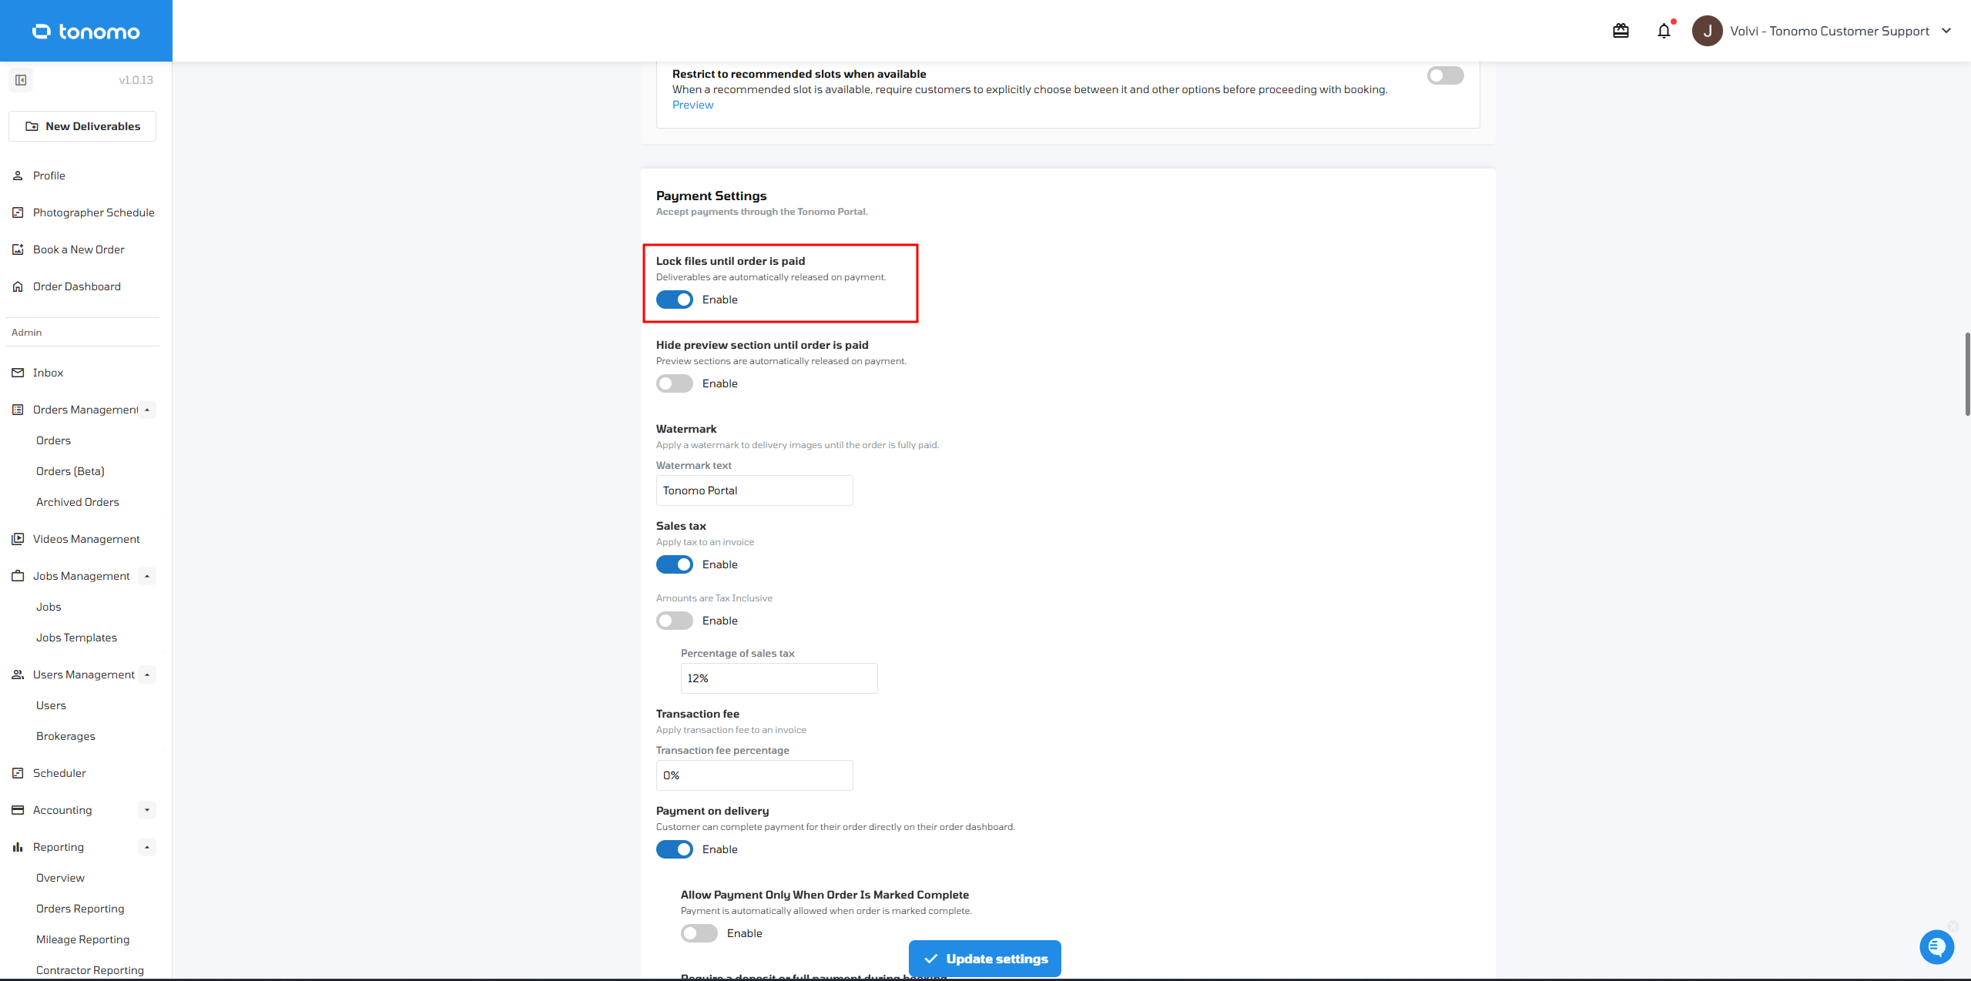Collapse the Jobs Management arrow
The width and height of the screenshot is (1971, 981).
pyautogui.click(x=147, y=576)
